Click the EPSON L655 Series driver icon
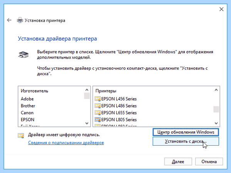 tap(98, 113)
